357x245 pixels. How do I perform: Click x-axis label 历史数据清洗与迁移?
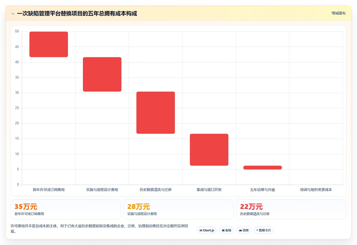[x=155, y=190]
